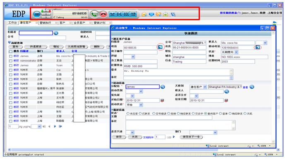Switch to the 营销计划 tab

pos(100,23)
